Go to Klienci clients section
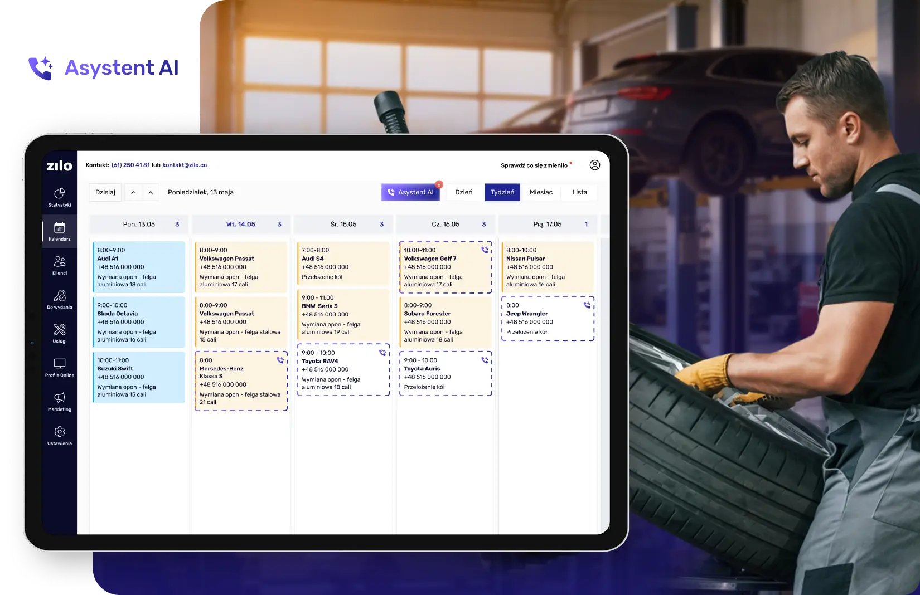920x595 pixels. (x=60, y=265)
